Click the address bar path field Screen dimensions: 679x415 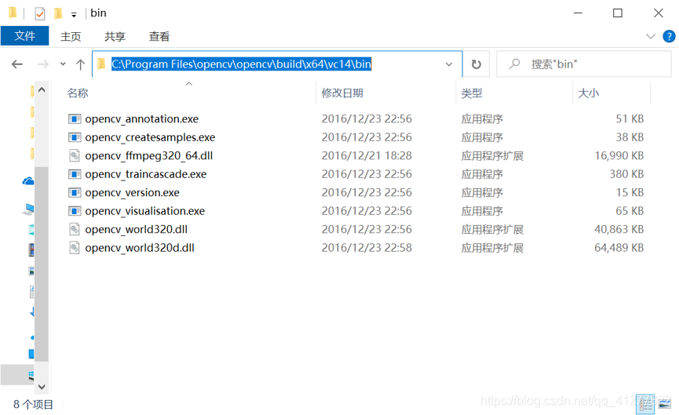click(277, 64)
